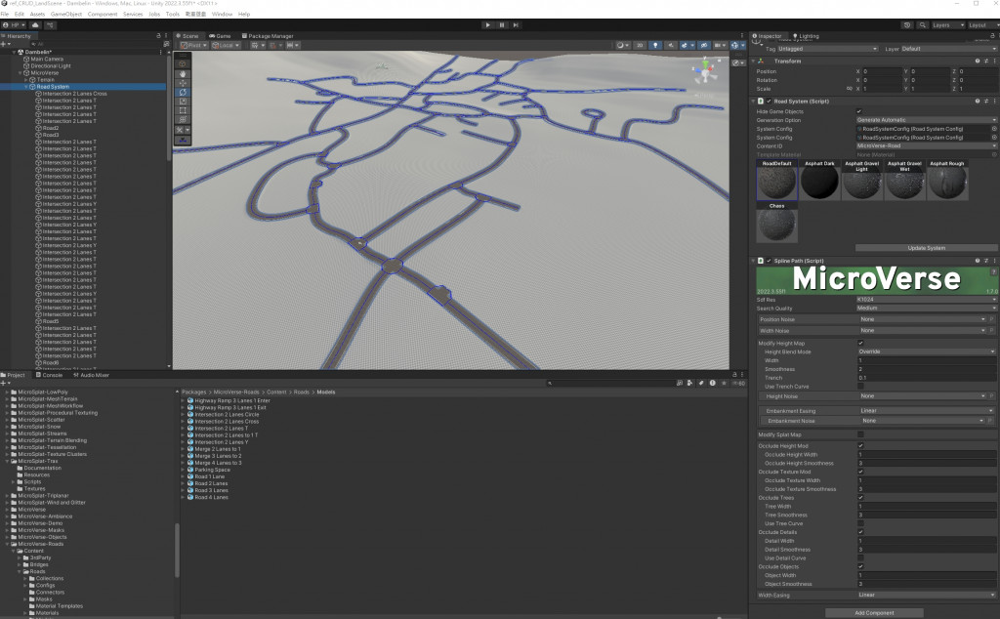Click the Trench value field
Viewport: 1000px width, 619px height.
(926, 378)
